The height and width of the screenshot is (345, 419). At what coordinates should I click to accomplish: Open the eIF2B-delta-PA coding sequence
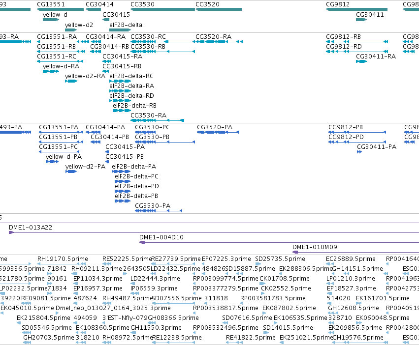(x=121, y=172)
